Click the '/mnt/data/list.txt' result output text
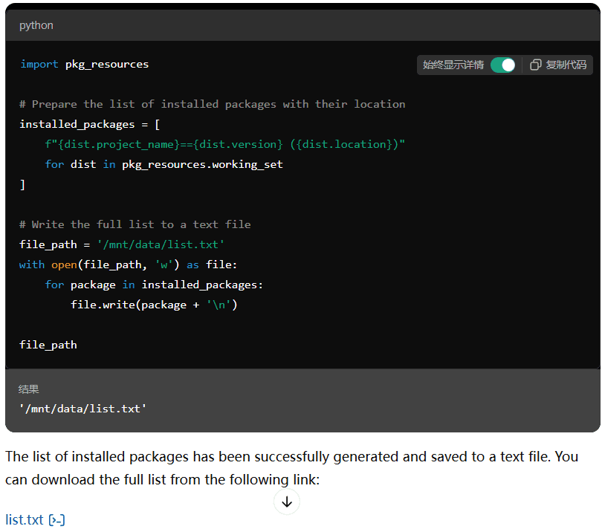This screenshot has width=605, height=529. [83, 409]
